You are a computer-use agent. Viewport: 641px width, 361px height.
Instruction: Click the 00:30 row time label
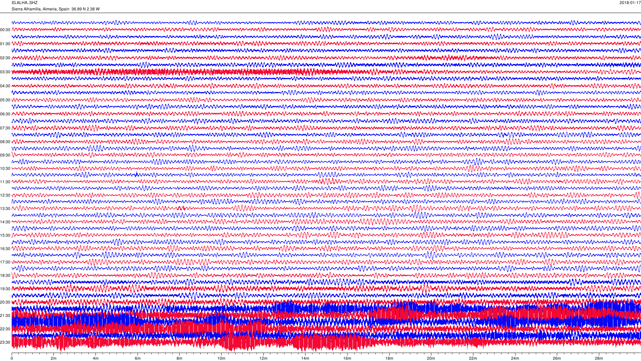point(5,30)
